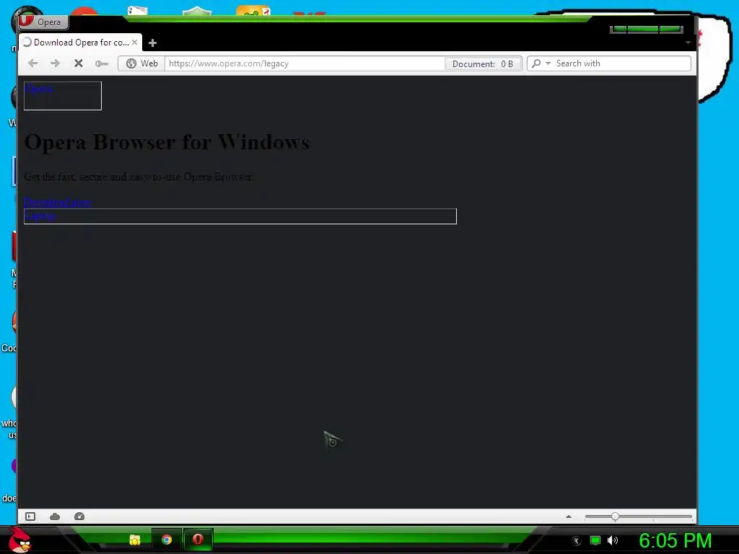739x554 pixels.
Task: Click the Laptop link in the box
Action: (x=40, y=216)
